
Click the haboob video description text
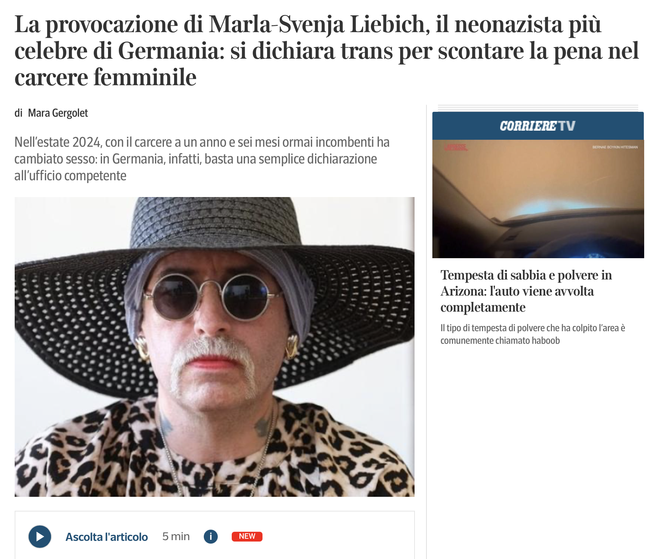click(533, 334)
